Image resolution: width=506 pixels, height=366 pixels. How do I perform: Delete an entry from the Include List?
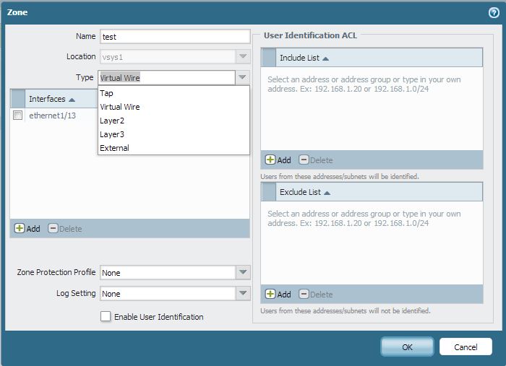click(316, 160)
